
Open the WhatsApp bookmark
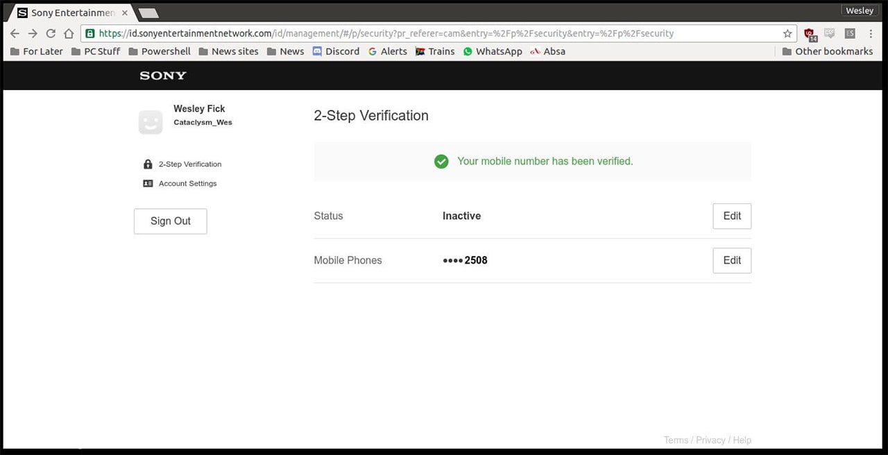pos(493,51)
